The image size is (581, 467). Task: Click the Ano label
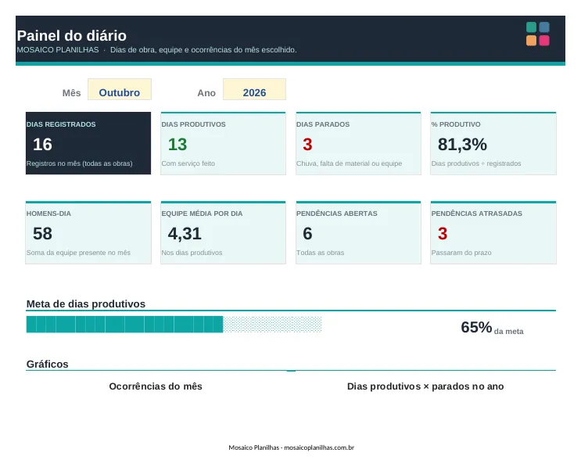(206, 92)
